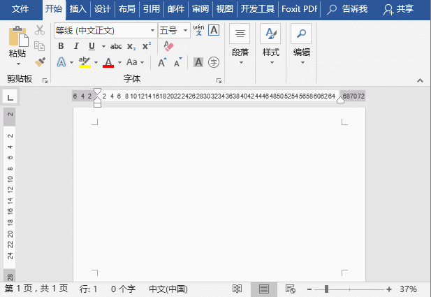Expand underline style dropdown arrow

coord(103,47)
